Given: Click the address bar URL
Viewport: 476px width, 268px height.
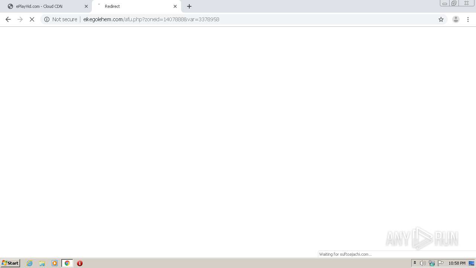Looking at the screenshot, I should [151, 19].
